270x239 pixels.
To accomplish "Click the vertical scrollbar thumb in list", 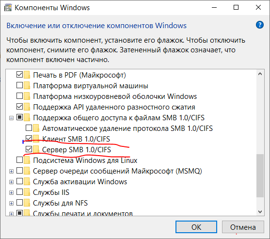I will coord(260,175).
